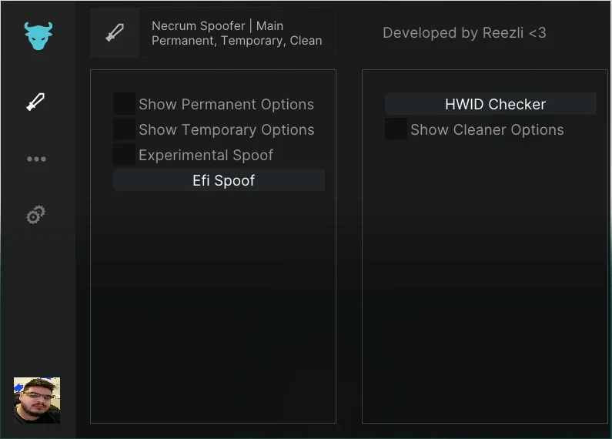The image size is (612, 439).
Task: Click the 'Show Cleaner Options' label text
Action: pos(487,129)
